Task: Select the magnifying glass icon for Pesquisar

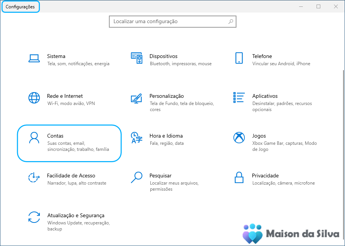Action: pyautogui.click(x=137, y=177)
